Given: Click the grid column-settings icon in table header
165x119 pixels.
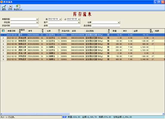Looking at the screenshot, I should click(3, 31).
